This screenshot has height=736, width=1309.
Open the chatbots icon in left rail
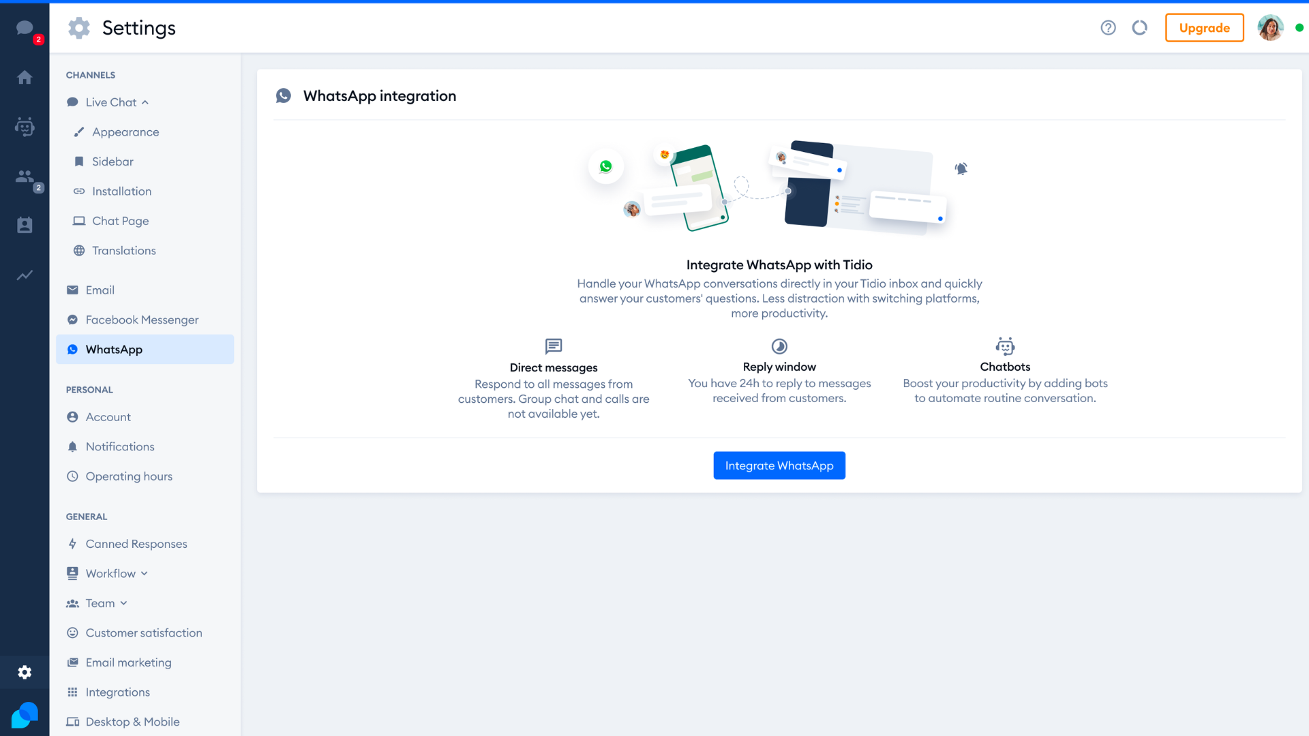click(x=25, y=127)
